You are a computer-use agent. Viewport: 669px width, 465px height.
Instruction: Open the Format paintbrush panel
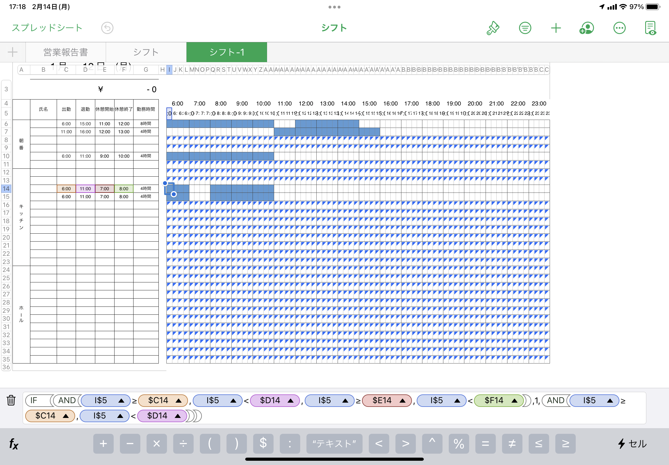coord(493,28)
